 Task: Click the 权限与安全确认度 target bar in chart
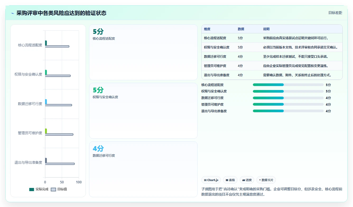(x=58, y=76)
